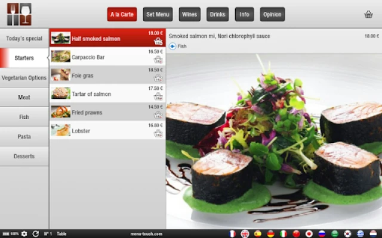This screenshot has width=382, height=238.
Task: Open settings gear in bottom bar
Action: click(24, 234)
